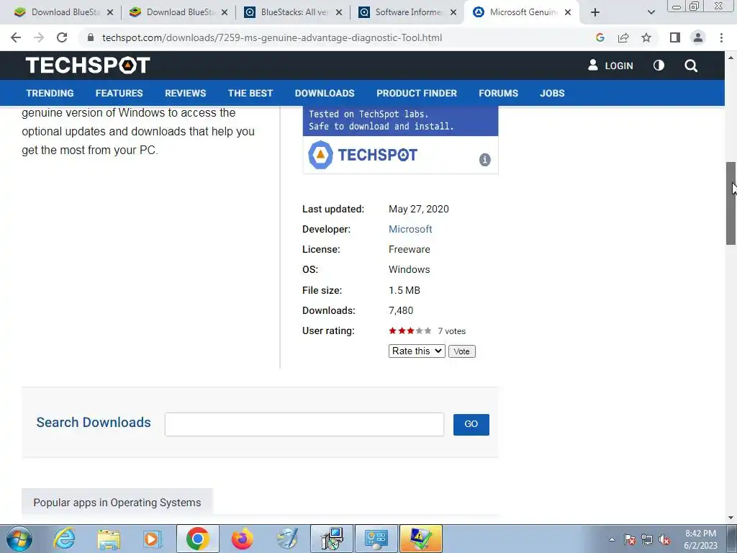The image size is (737, 553).
Task: Open the REVIEWS menu
Action: coord(185,93)
